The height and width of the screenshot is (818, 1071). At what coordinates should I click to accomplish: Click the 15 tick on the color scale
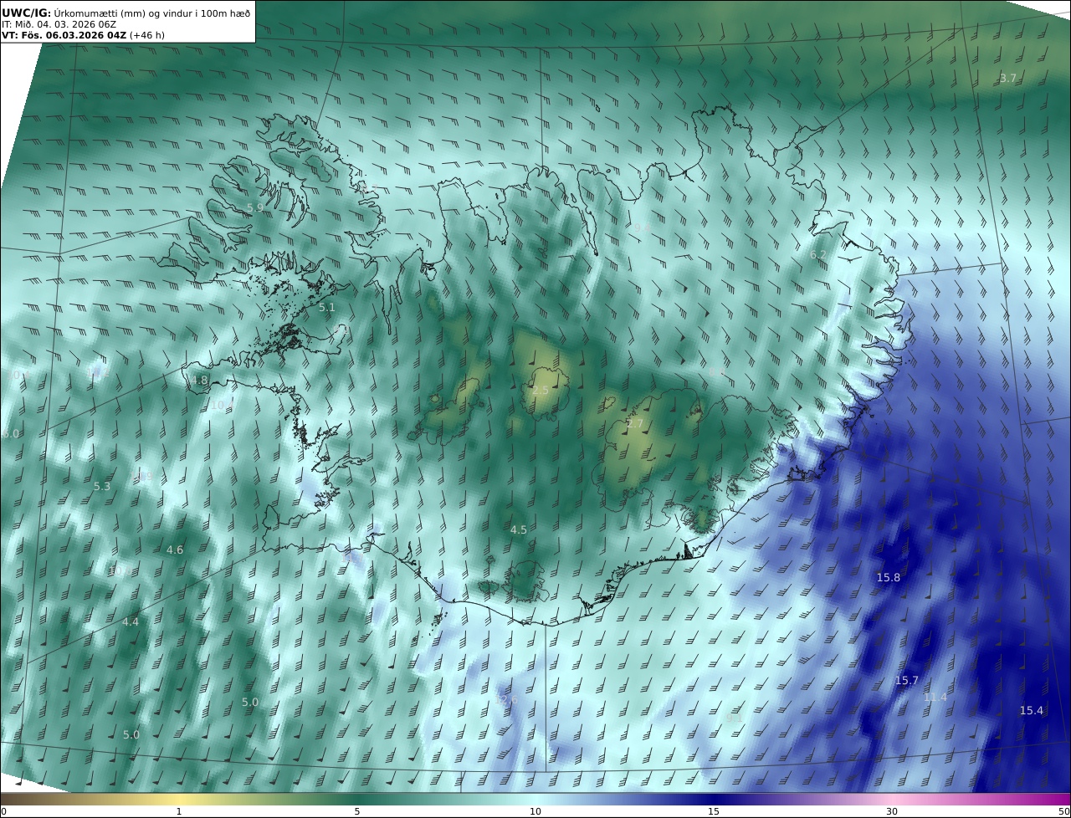pyautogui.click(x=714, y=811)
